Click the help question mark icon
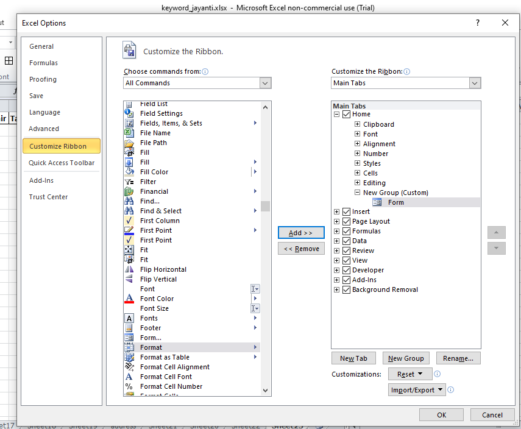Screen dimensions: 521x429 pyautogui.click(x=478, y=23)
